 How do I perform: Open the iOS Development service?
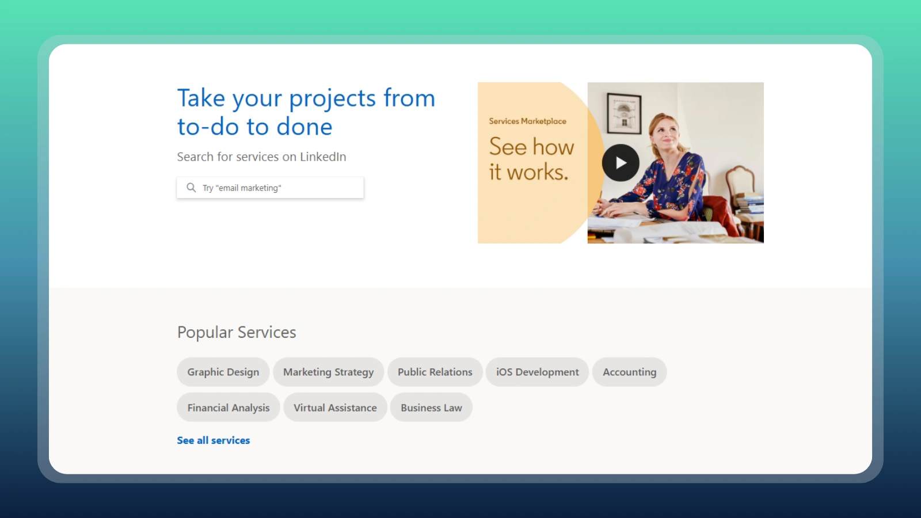(x=538, y=372)
